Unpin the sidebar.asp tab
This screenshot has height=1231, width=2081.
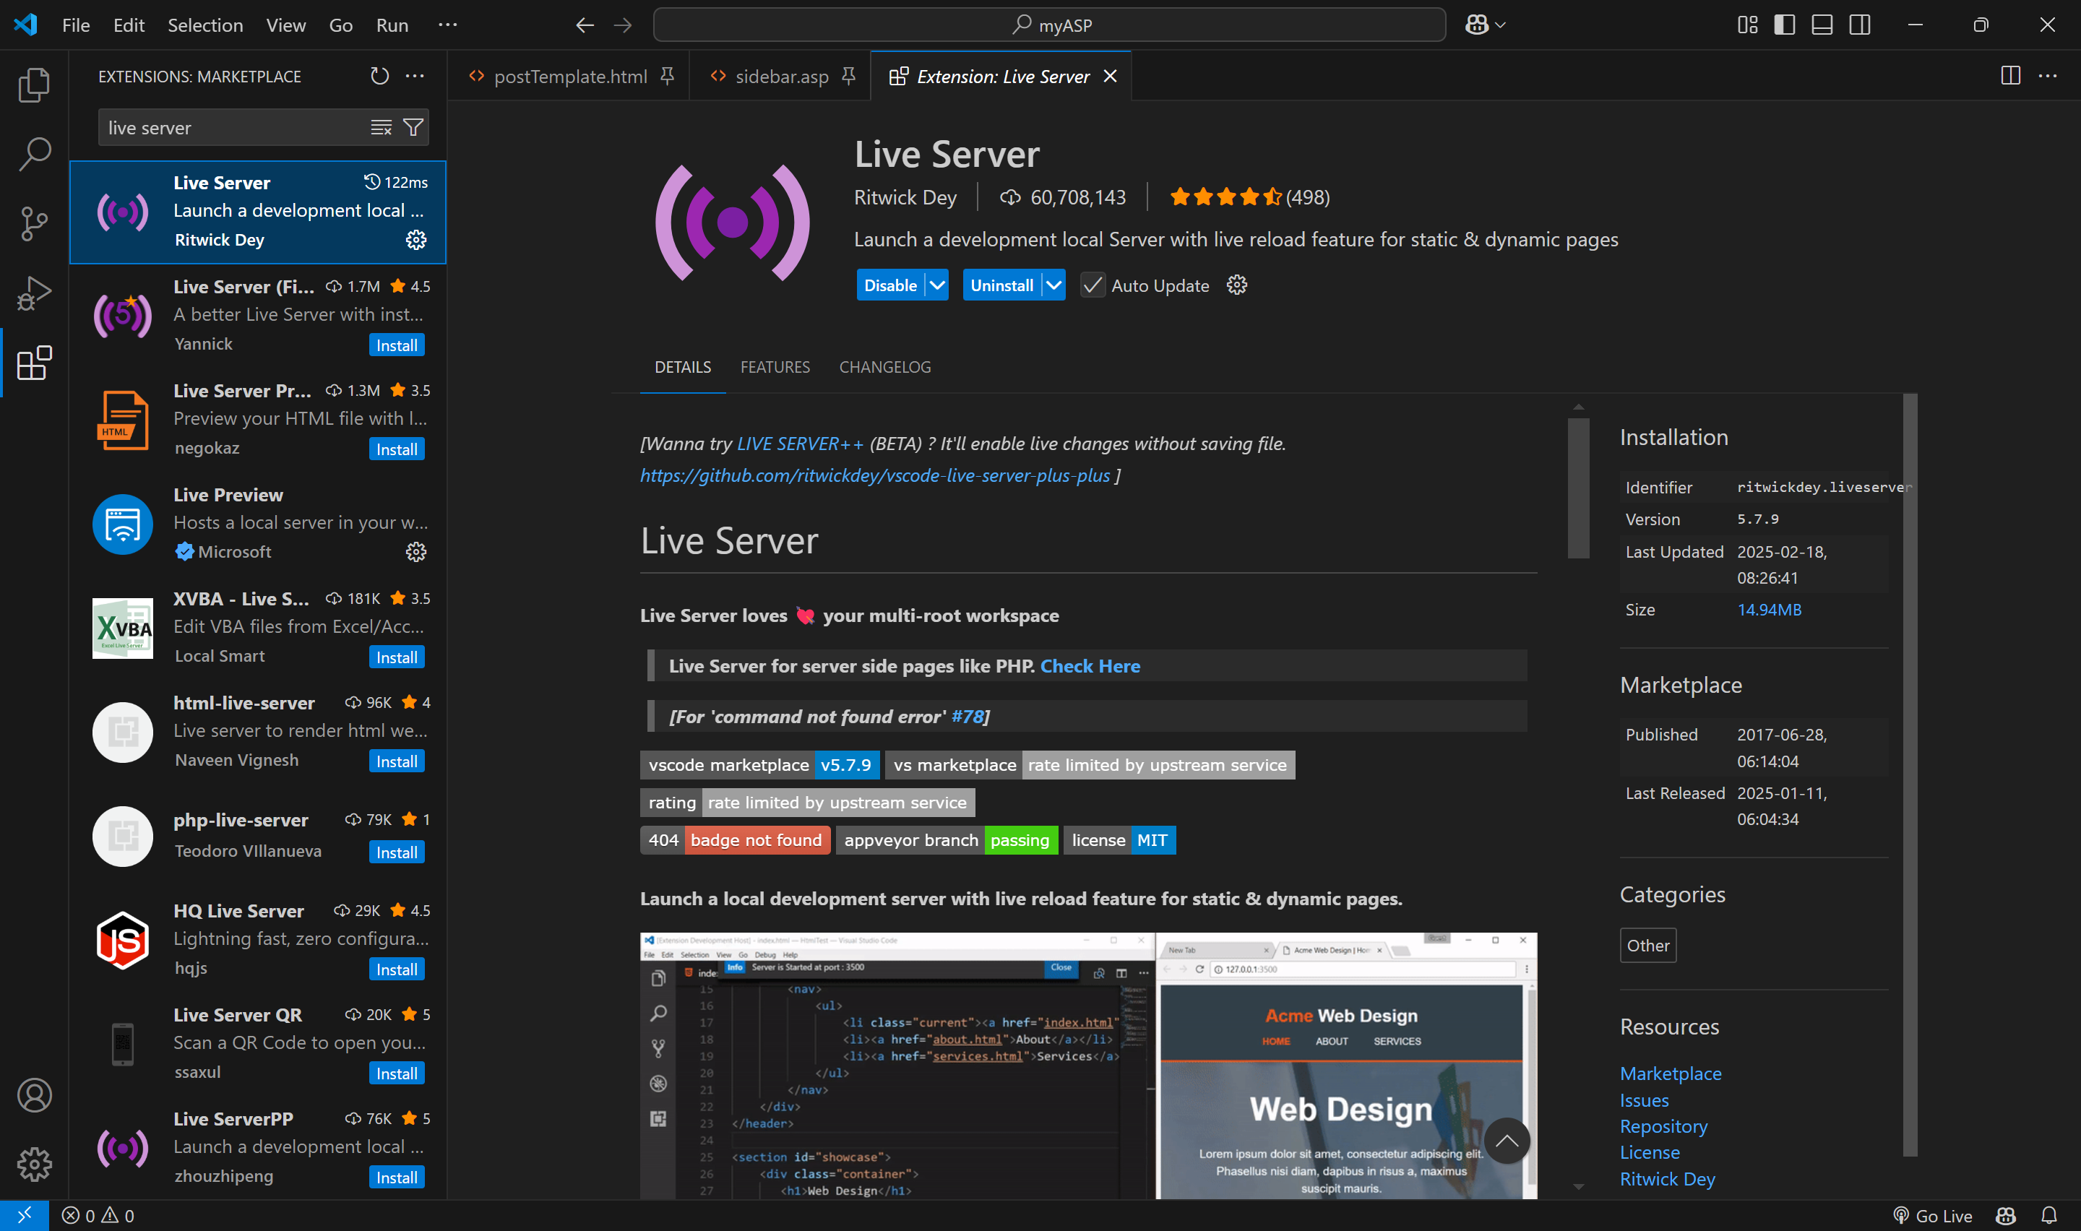pyautogui.click(x=848, y=77)
